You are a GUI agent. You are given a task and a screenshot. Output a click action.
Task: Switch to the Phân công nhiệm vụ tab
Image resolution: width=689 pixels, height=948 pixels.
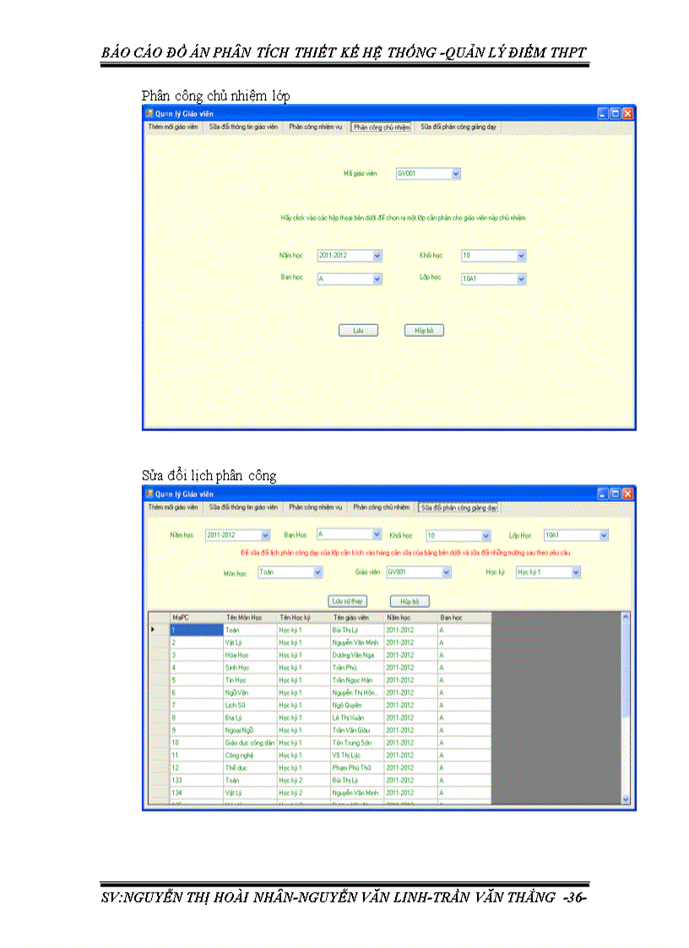pyautogui.click(x=313, y=125)
